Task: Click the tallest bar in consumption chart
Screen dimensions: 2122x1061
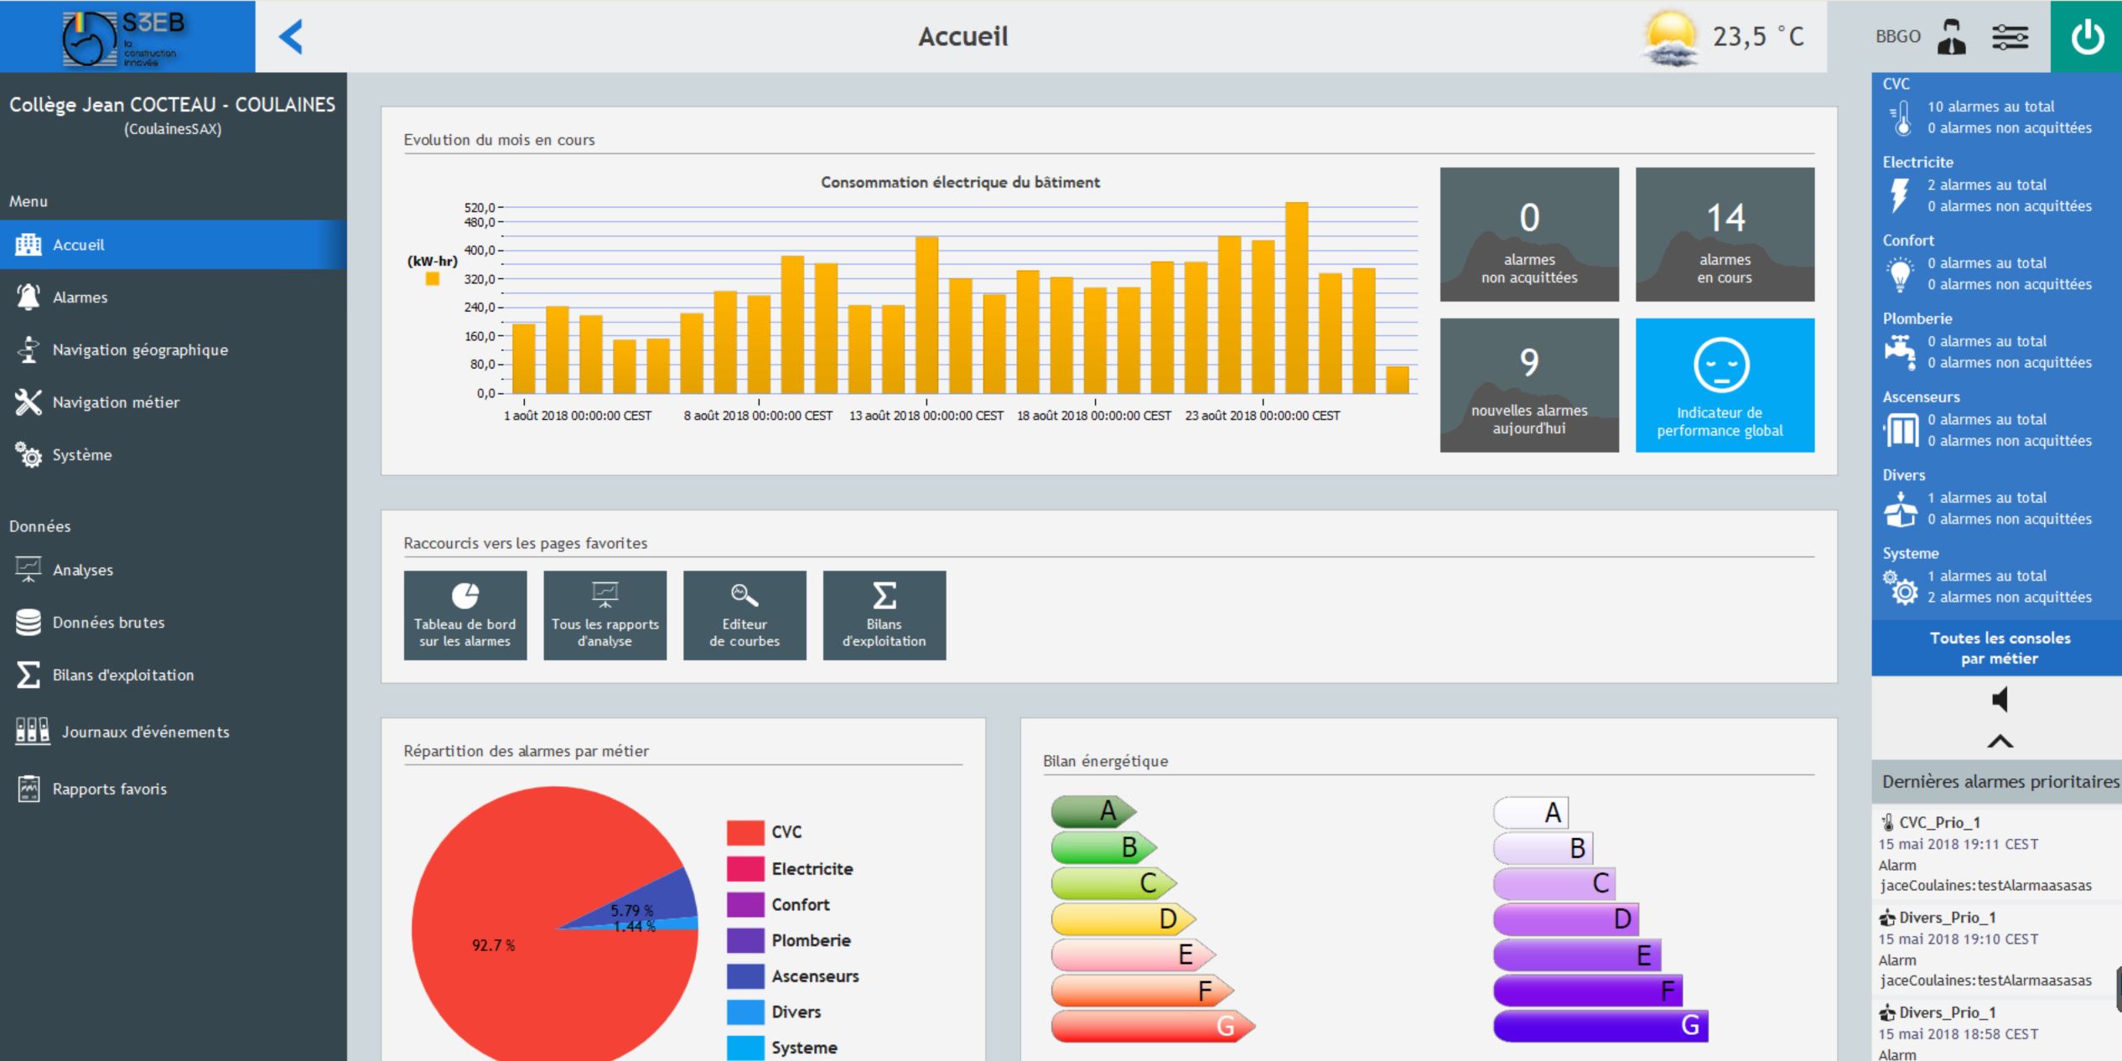Action: (1296, 298)
